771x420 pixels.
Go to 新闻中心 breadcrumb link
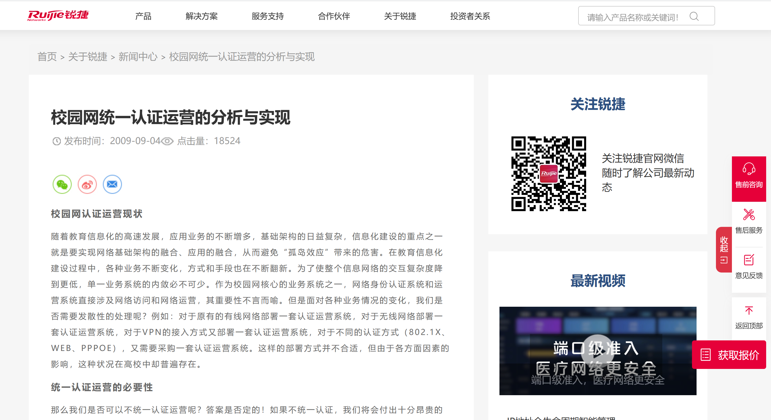coord(138,56)
